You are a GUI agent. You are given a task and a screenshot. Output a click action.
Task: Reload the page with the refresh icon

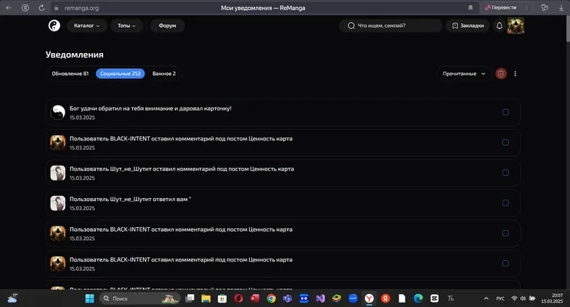pos(41,8)
